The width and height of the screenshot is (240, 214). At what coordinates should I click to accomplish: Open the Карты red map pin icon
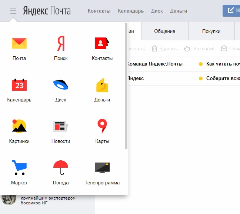coord(102,126)
